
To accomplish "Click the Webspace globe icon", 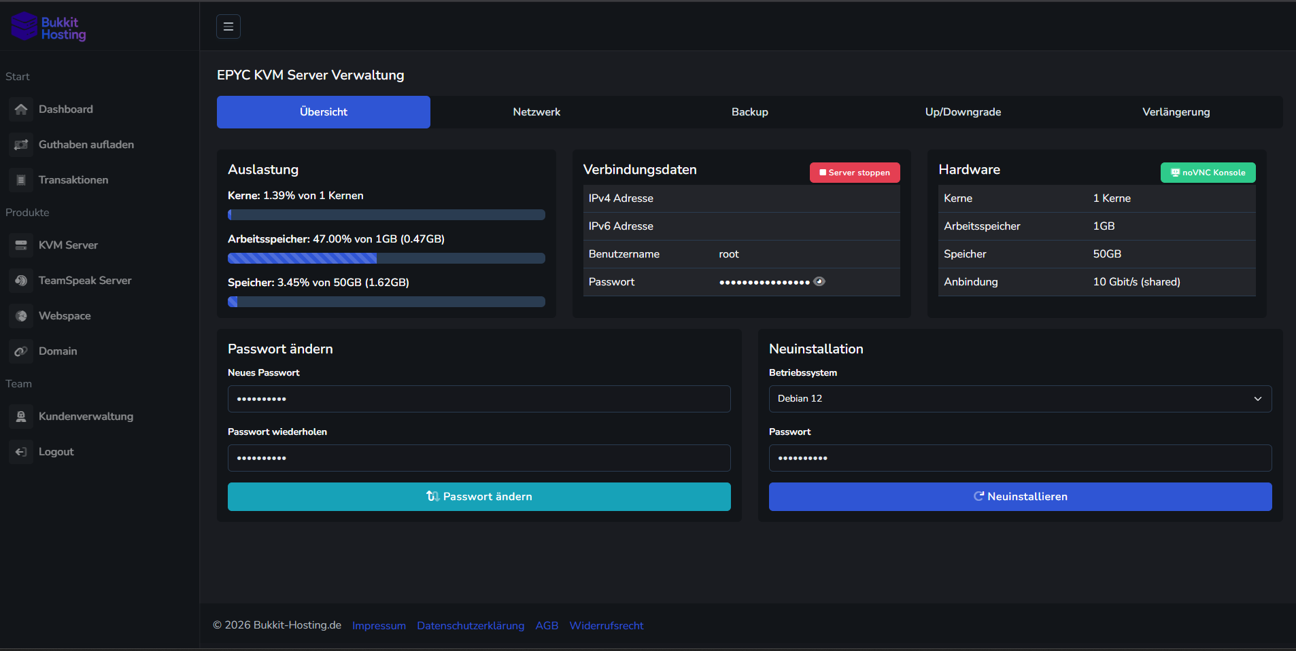I will coord(21,316).
